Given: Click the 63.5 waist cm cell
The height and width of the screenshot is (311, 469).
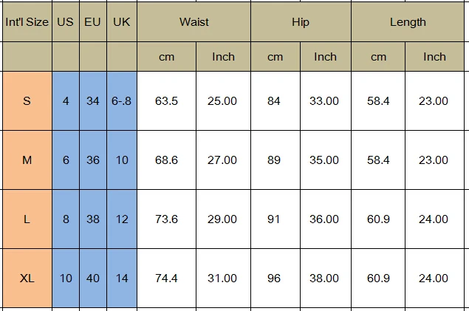Looking at the screenshot, I should point(166,101).
